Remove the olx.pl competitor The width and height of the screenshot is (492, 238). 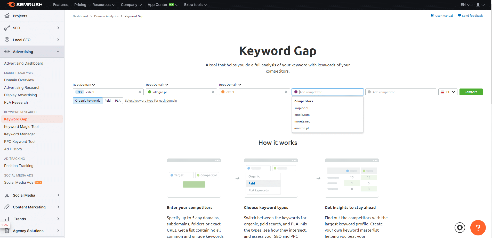[286, 92]
